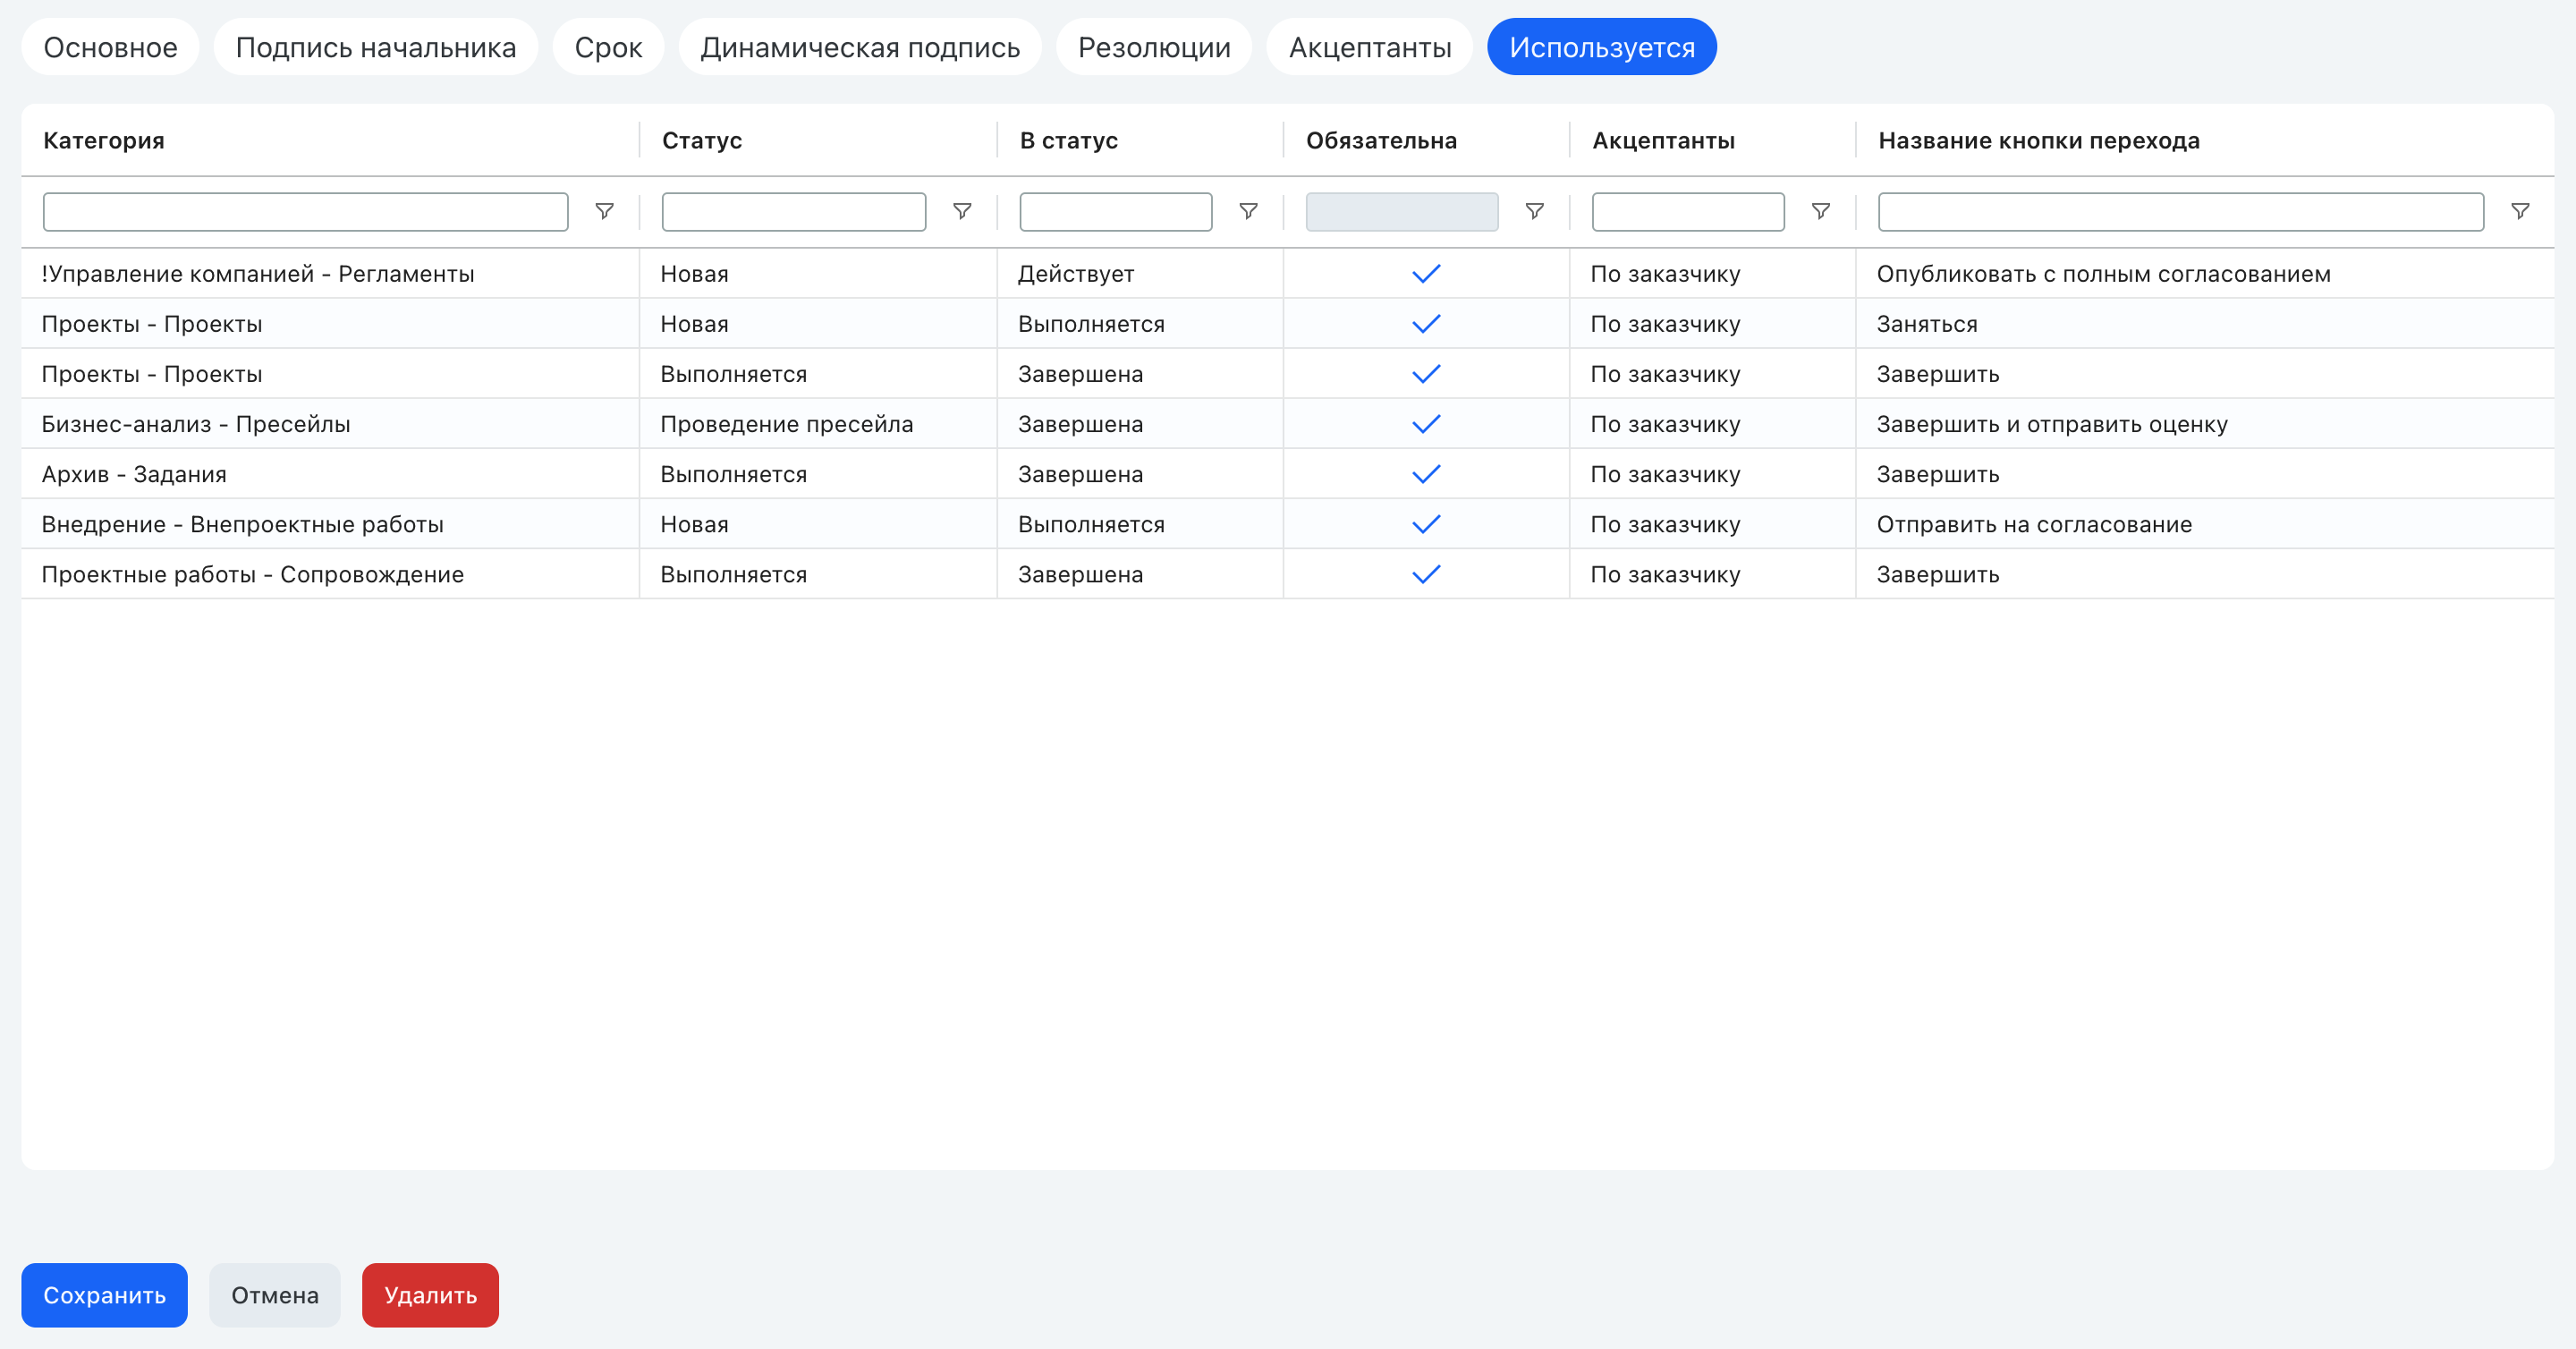
Task: Click the Действует status cell
Action: 1140,273
